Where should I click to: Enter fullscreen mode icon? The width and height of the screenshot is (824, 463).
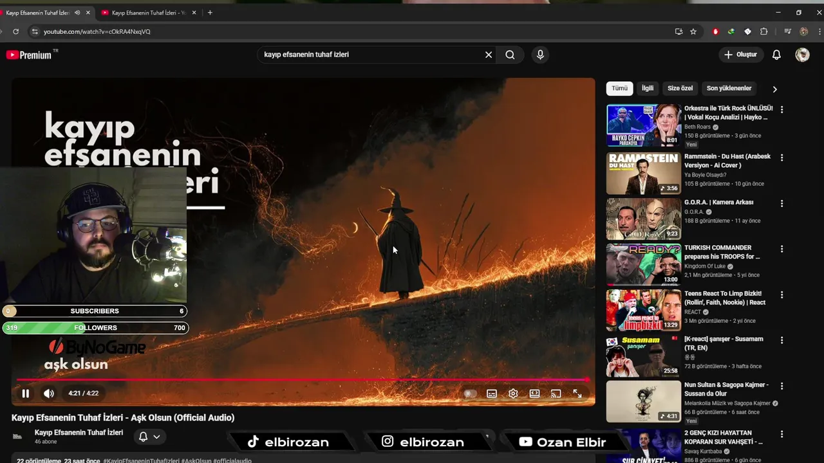tap(577, 394)
